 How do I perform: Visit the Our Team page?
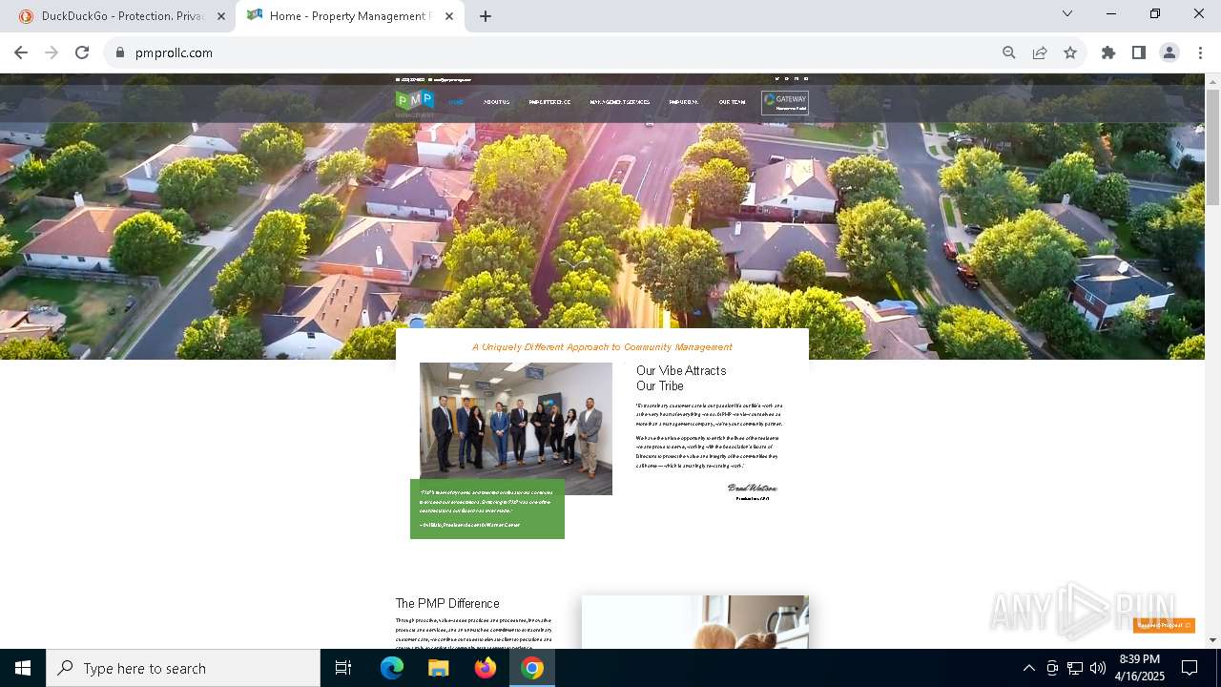pyautogui.click(x=732, y=102)
